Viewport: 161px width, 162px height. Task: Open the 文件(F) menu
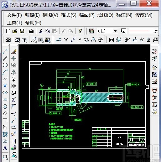[14, 15]
